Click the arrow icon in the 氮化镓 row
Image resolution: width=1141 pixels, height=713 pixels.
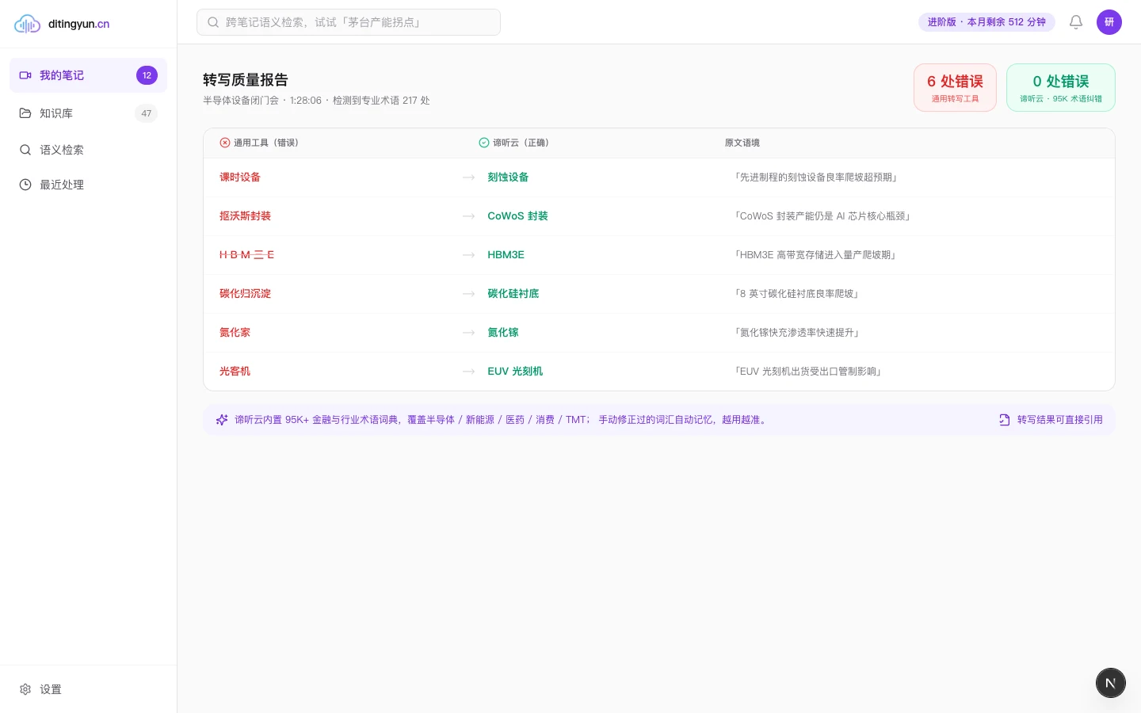click(x=469, y=333)
